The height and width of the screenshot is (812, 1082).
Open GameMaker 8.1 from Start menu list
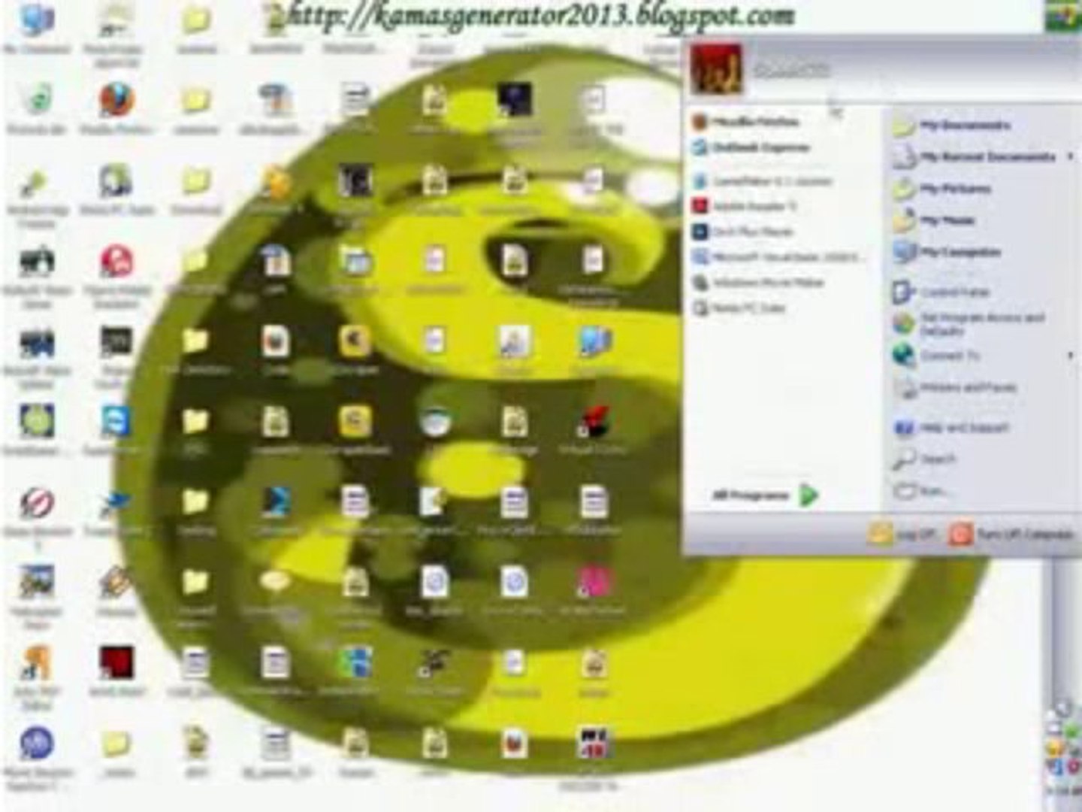pyautogui.click(x=762, y=181)
